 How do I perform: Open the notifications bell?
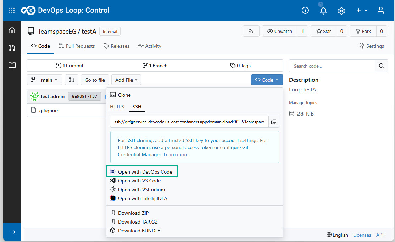[323, 11]
